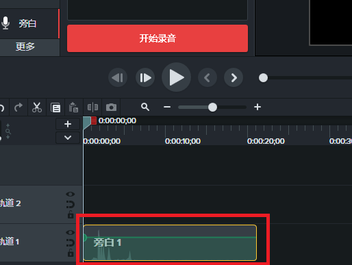The height and width of the screenshot is (265, 352).
Task: Click the split clip icon
Action: click(92, 107)
